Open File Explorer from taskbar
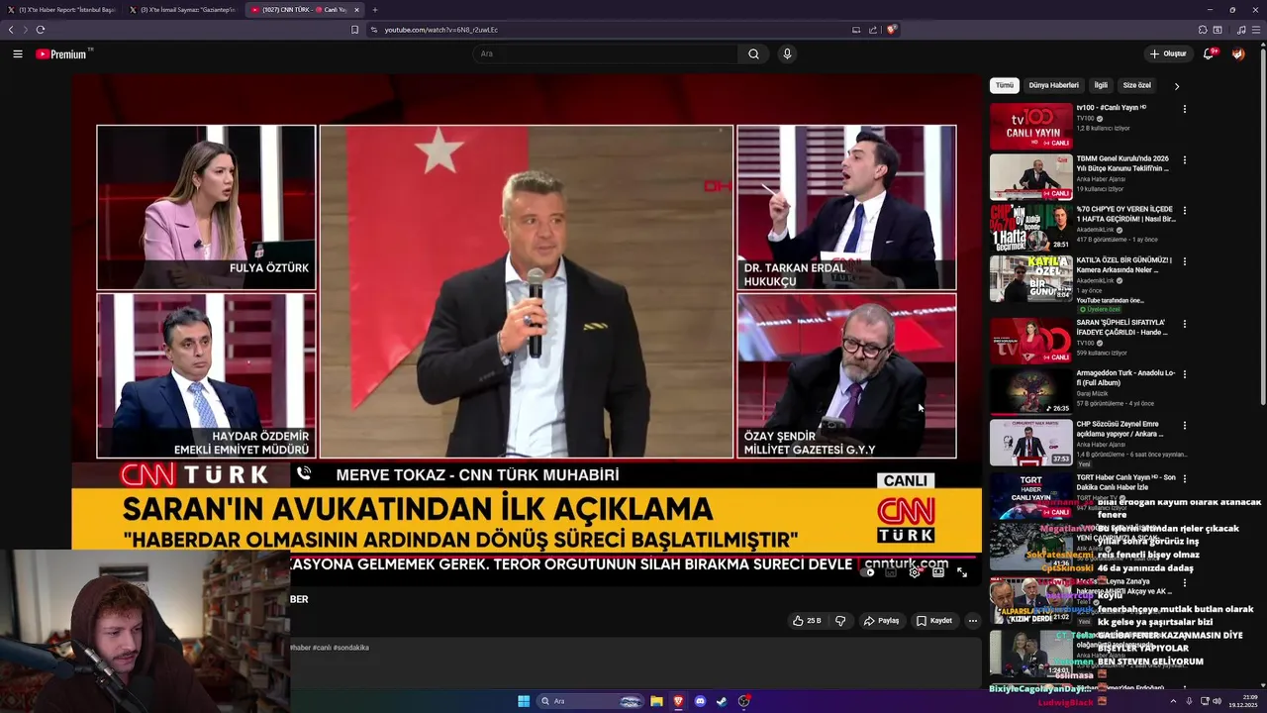This screenshot has width=1267, height=713. (656, 701)
